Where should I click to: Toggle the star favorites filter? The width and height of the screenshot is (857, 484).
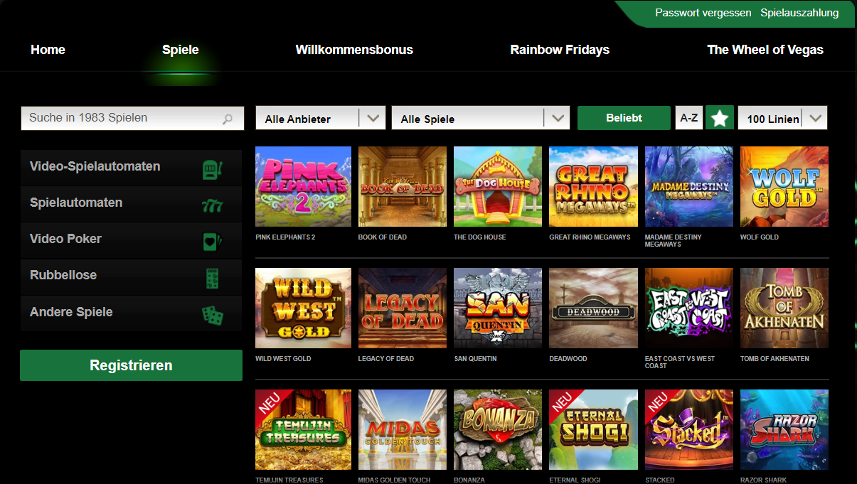point(720,118)
